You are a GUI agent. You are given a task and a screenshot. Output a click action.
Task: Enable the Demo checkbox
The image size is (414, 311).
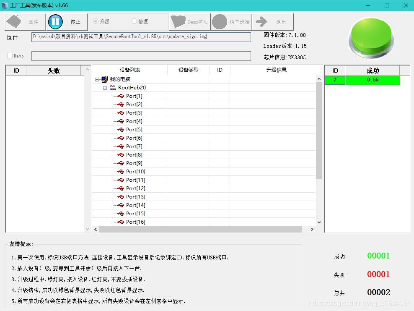[9, 55]
